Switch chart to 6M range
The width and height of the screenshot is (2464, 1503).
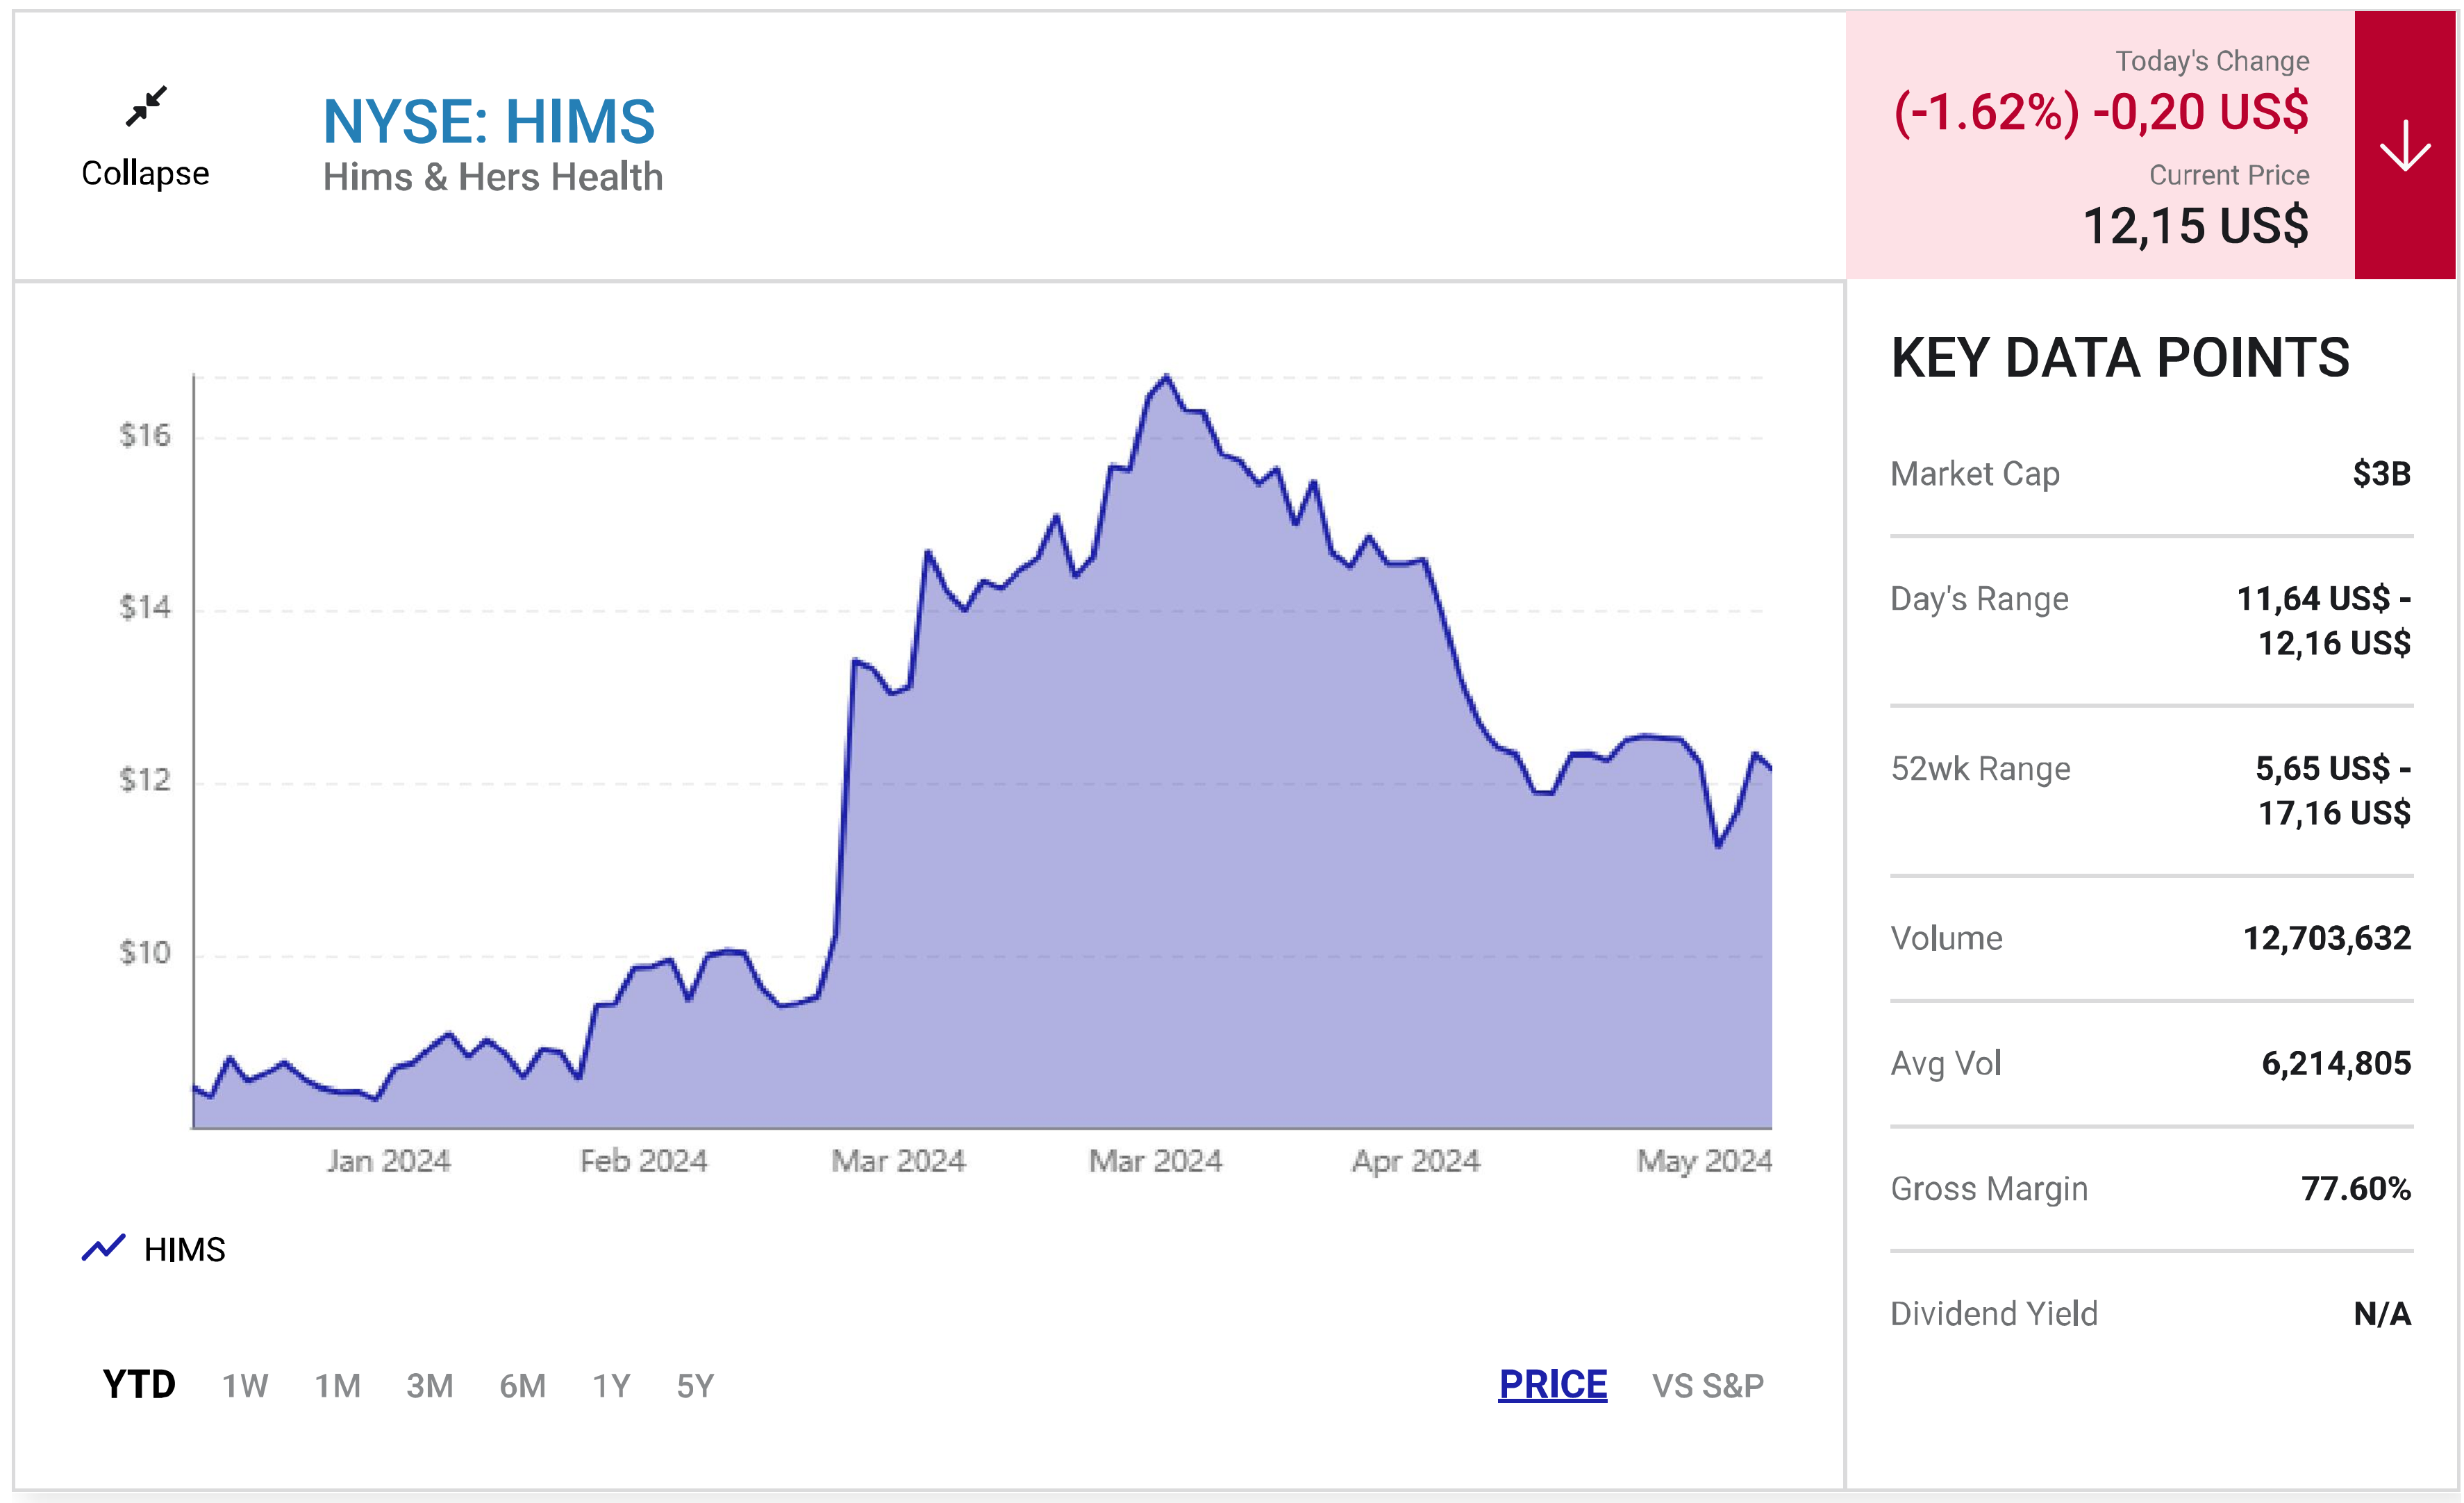523,1386
